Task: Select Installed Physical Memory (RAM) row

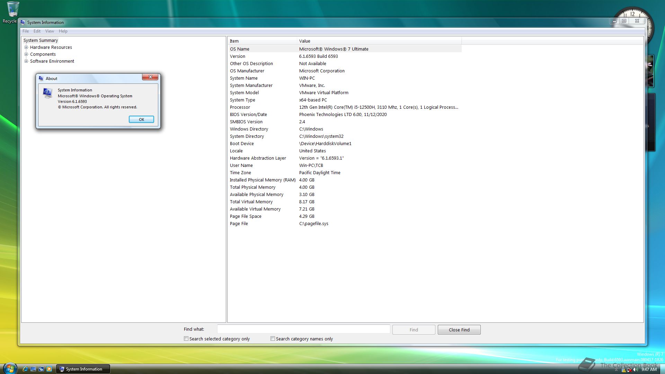Action: 345,180
